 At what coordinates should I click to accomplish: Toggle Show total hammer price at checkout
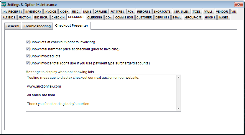pyautogui.click(x=28, y=49)
